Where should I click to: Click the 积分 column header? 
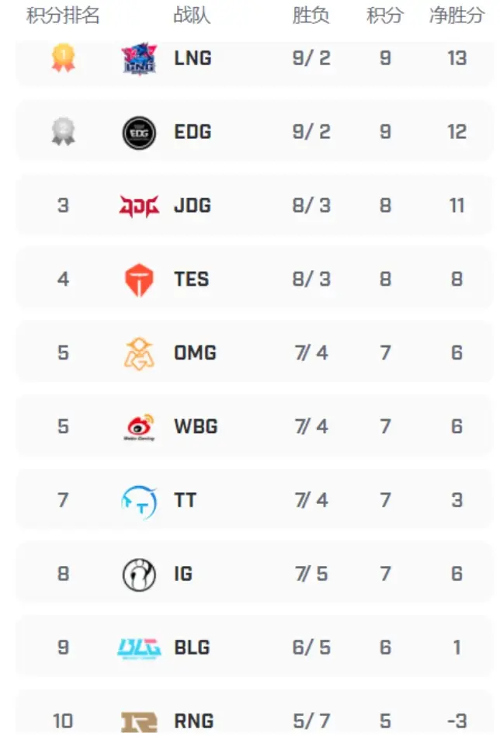pyautogui.click(x=385, y=16)
